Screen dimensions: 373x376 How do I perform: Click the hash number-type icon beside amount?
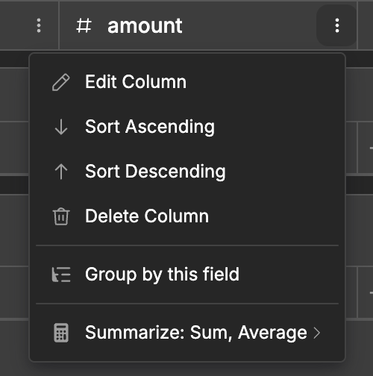coord(84,25)
